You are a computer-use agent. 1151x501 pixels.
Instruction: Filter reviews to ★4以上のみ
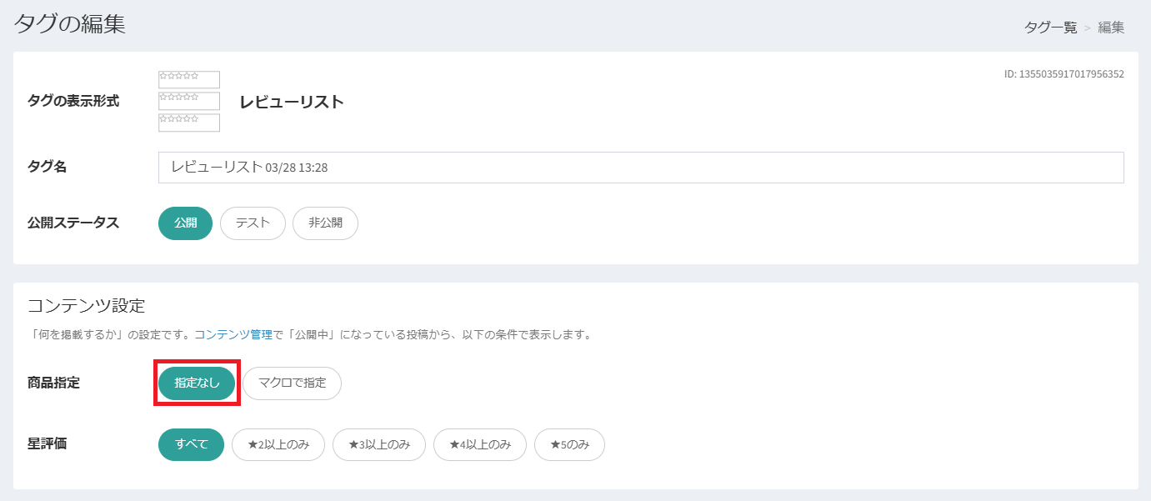[x=480, y=444]
